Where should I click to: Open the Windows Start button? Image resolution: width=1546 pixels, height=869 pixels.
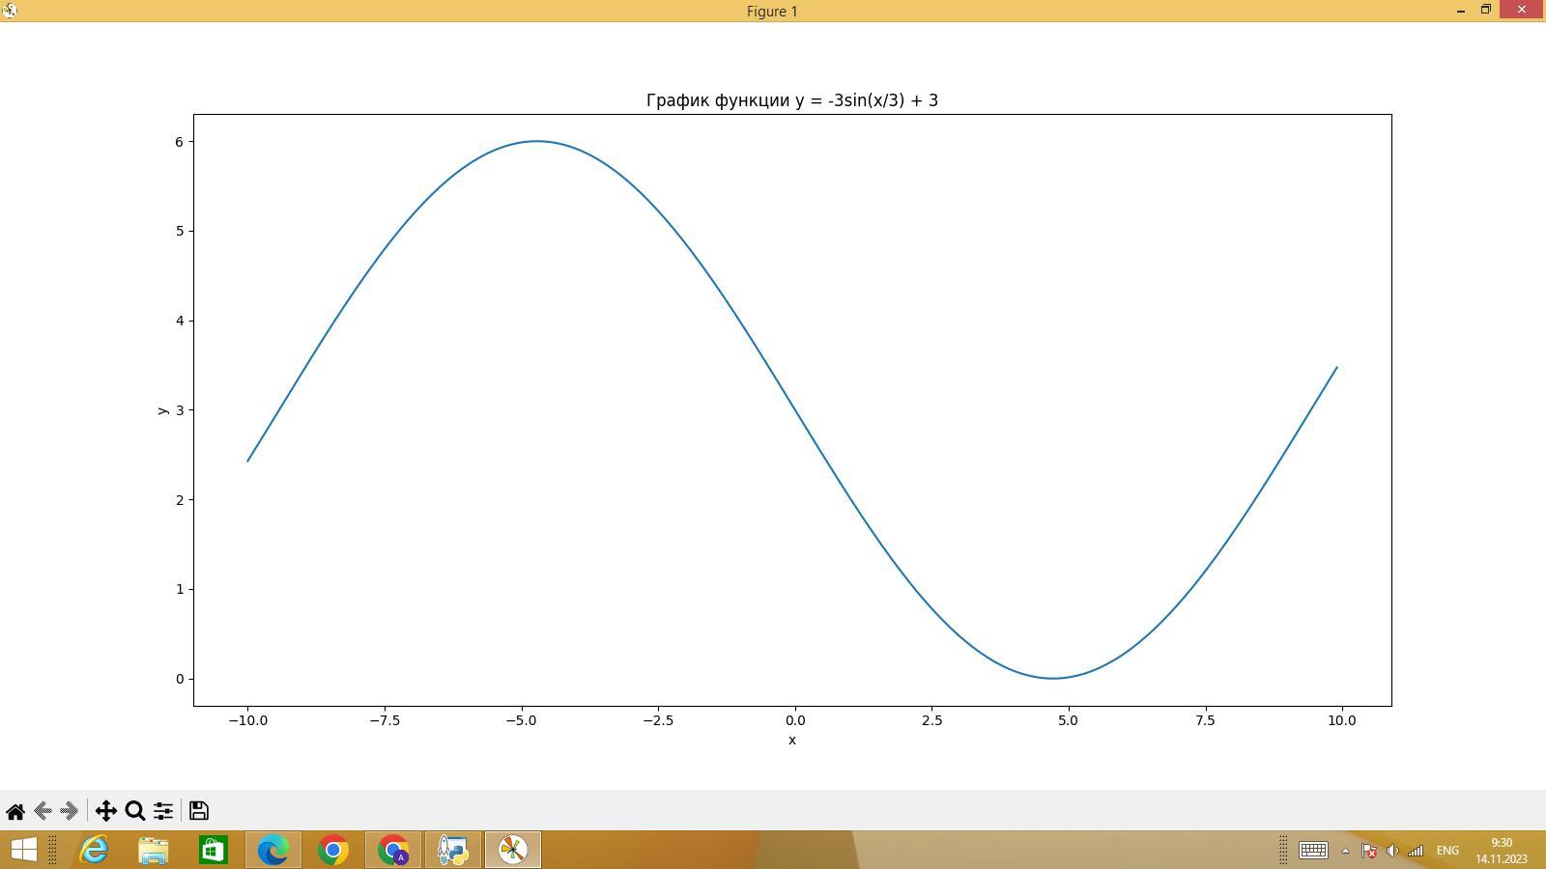pyautogui.click(x=23, y=850)
